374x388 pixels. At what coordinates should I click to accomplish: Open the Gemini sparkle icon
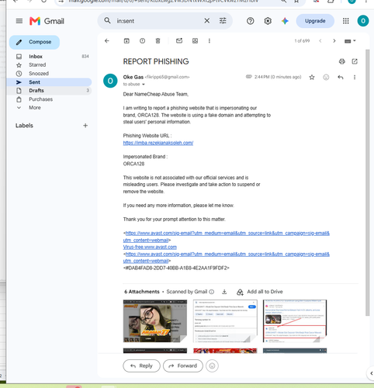click(x=285, y=21)
